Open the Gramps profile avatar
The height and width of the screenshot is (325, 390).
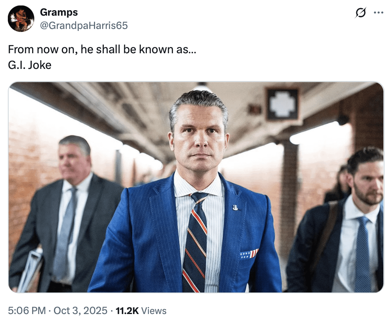pyautogui.click(x=21, y=19)
